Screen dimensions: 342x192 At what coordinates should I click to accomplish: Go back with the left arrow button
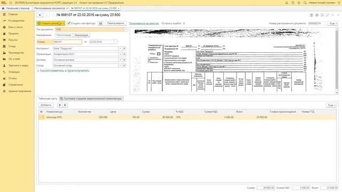[40, 15]
